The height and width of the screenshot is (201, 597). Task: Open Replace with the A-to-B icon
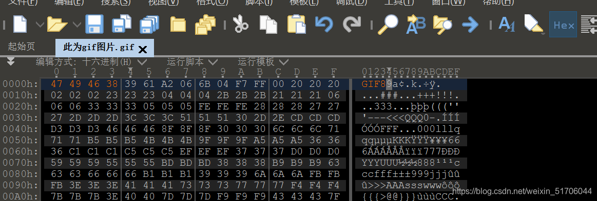pos(416,24)
